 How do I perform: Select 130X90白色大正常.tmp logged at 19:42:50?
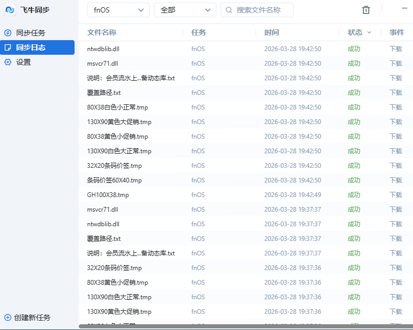(119, 151)
